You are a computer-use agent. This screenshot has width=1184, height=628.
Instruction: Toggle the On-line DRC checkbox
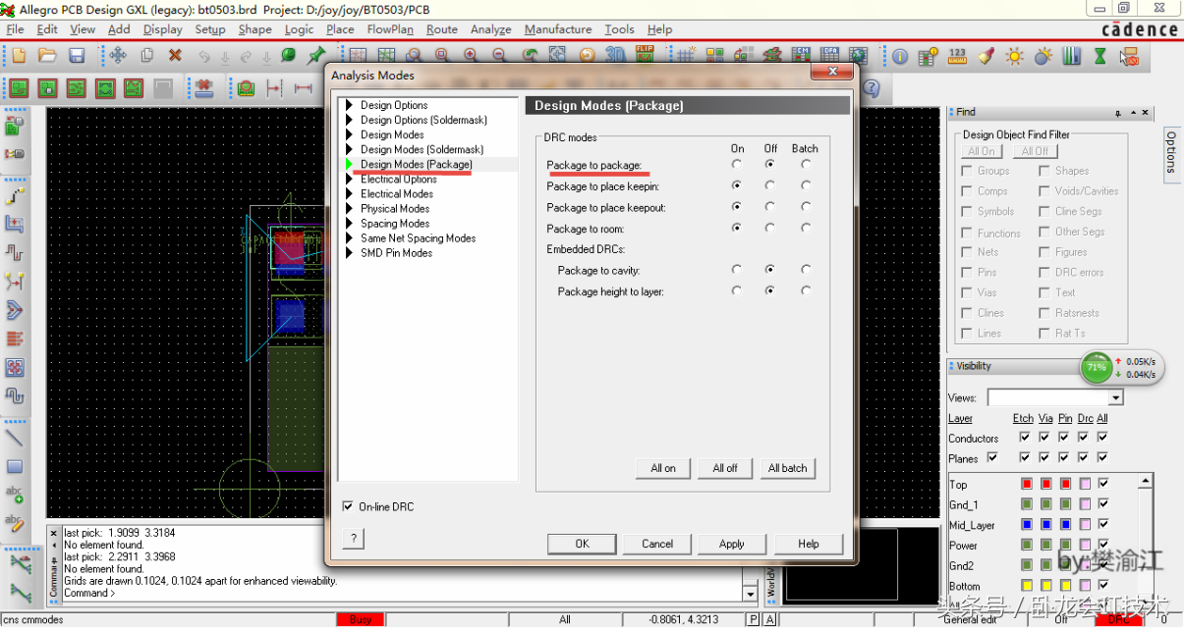point(348,506)
